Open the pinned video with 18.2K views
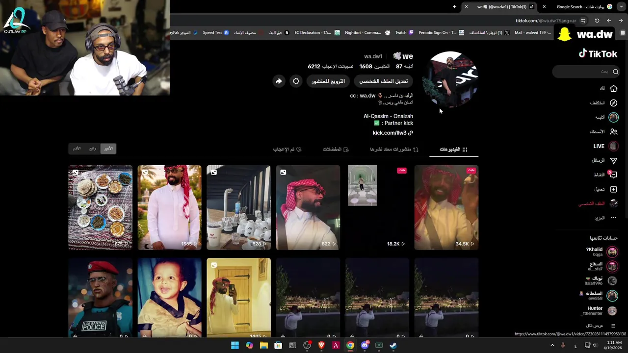628x353 pixels. (377, 208)
